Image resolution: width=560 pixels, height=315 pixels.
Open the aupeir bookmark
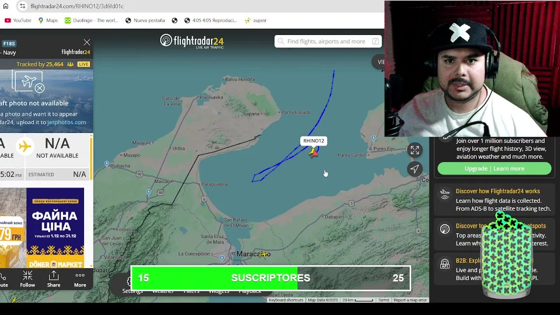click(x=255, y=20)
